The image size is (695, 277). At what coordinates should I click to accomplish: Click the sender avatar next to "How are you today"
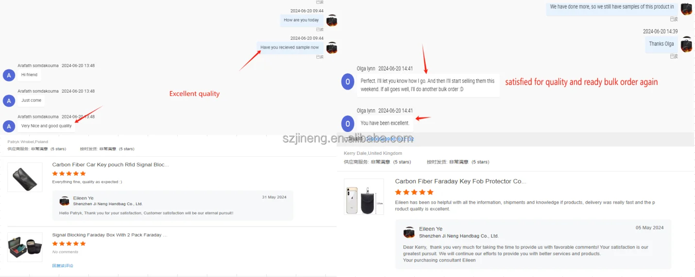[x=332, y=20]
